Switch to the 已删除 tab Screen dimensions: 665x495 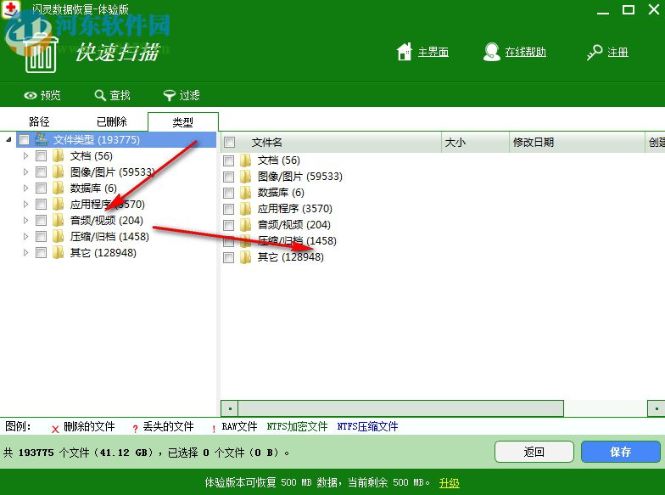tap(112, 122)
